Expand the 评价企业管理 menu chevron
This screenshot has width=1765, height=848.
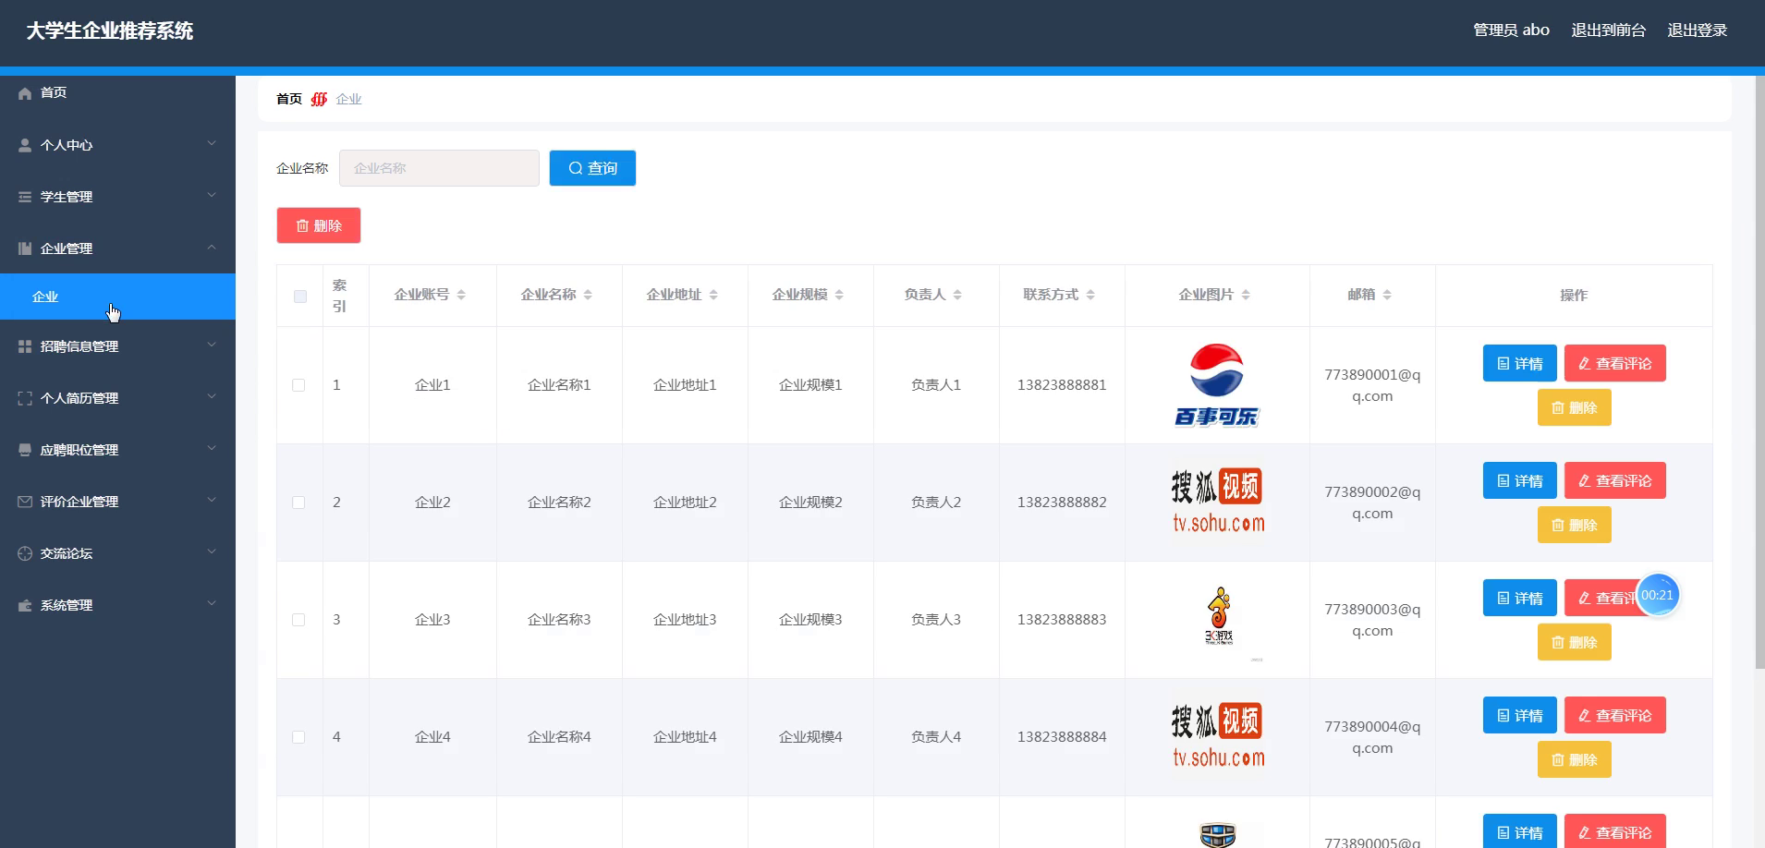pyautogui.click(x=212, y=500)
